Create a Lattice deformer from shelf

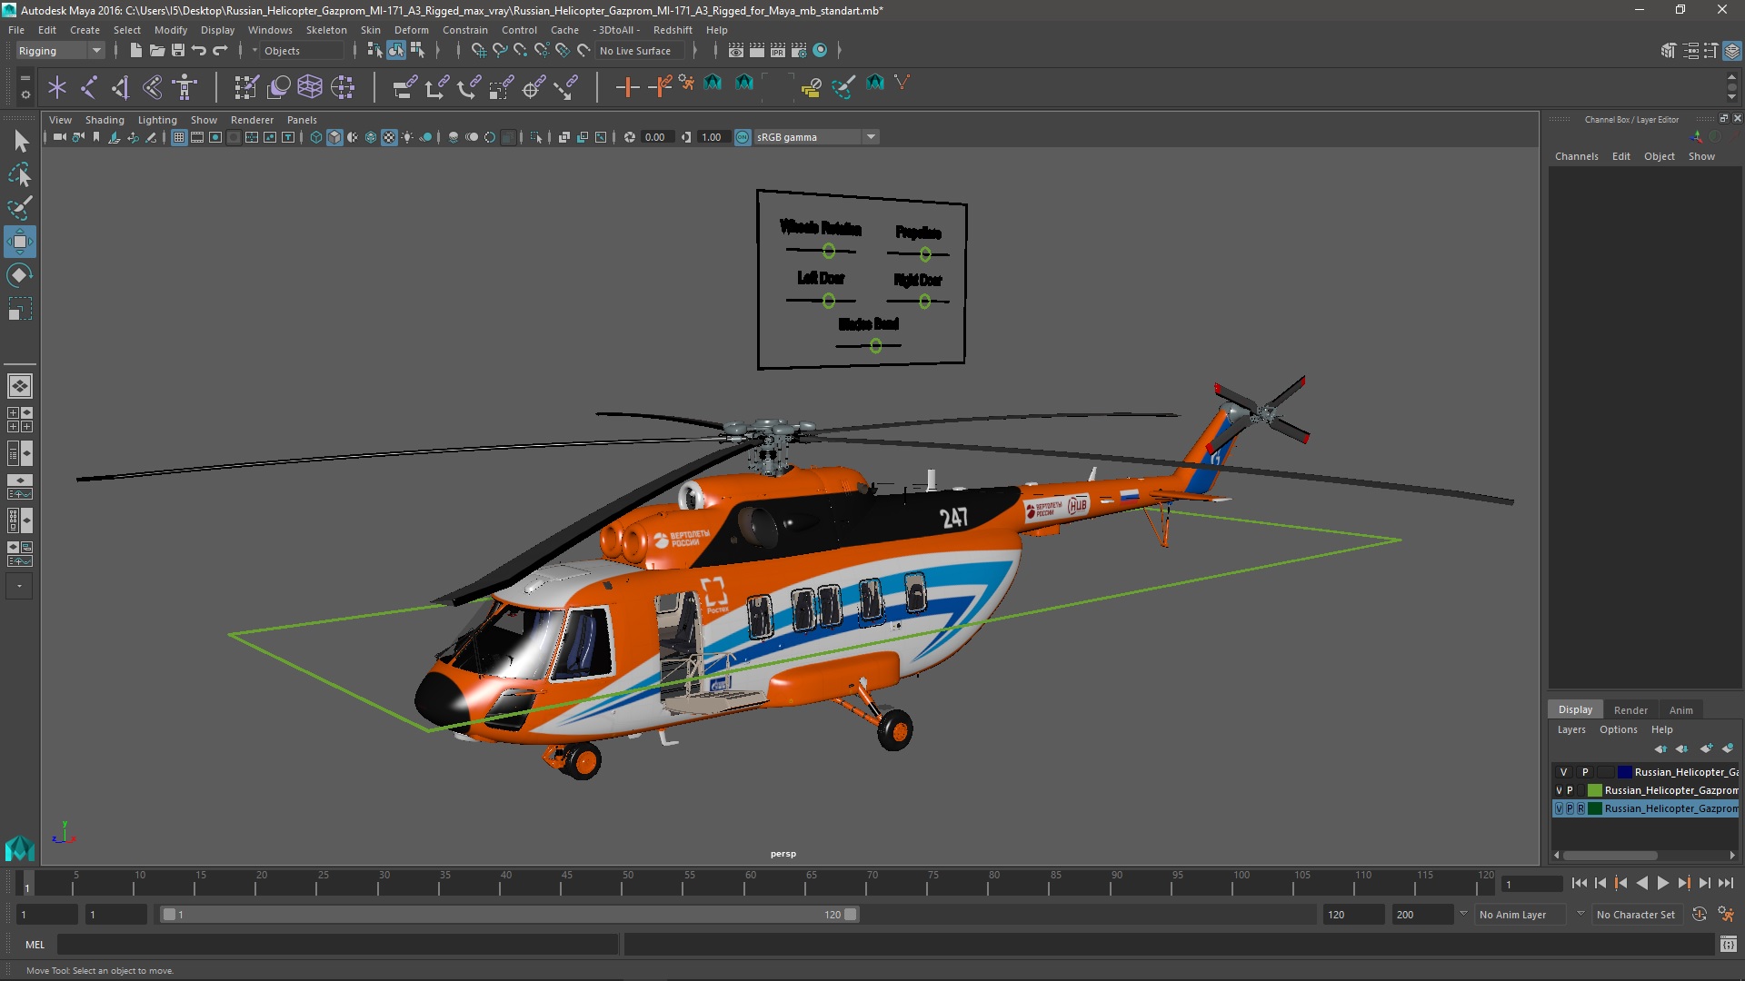tap(310, 87)
